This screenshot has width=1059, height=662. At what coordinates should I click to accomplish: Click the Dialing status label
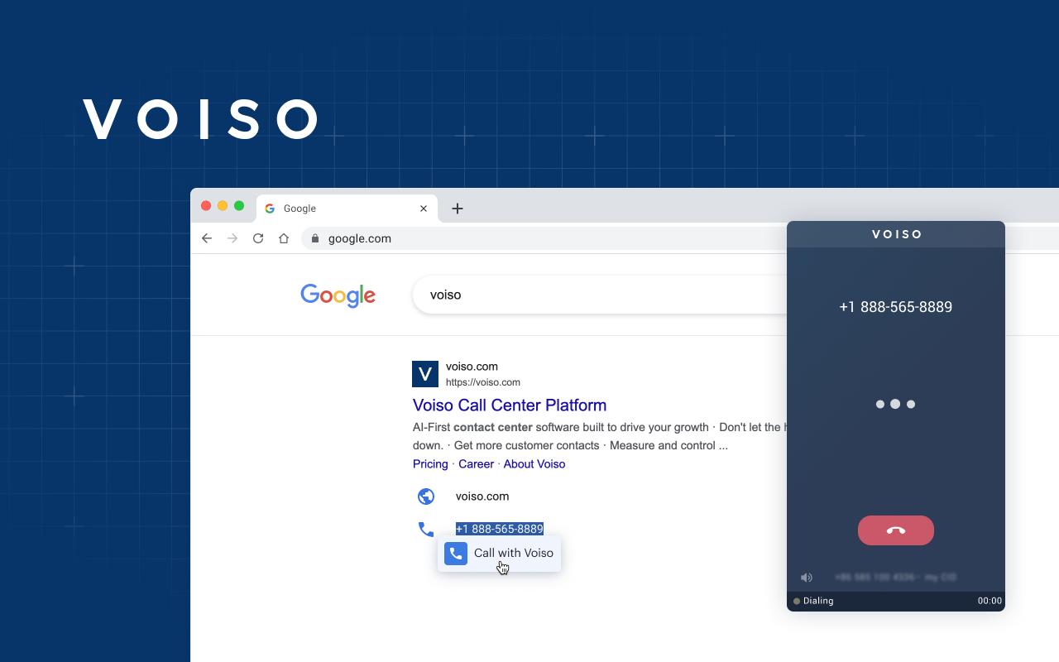click(818, 601)
